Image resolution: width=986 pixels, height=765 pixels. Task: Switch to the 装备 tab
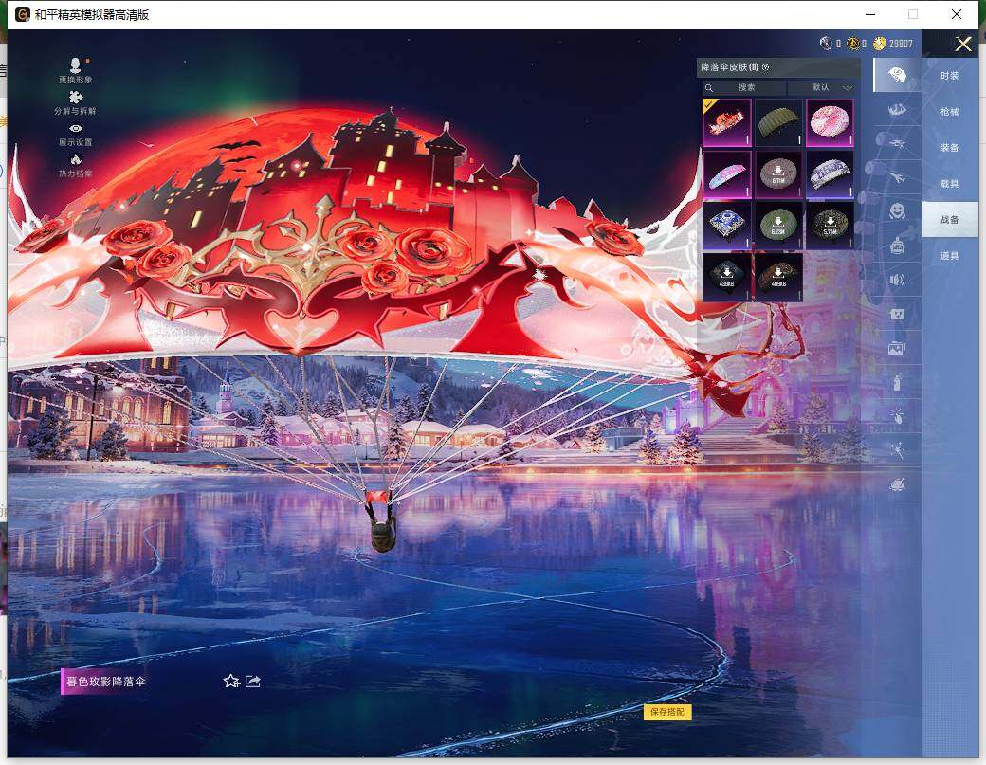point(950,148)
